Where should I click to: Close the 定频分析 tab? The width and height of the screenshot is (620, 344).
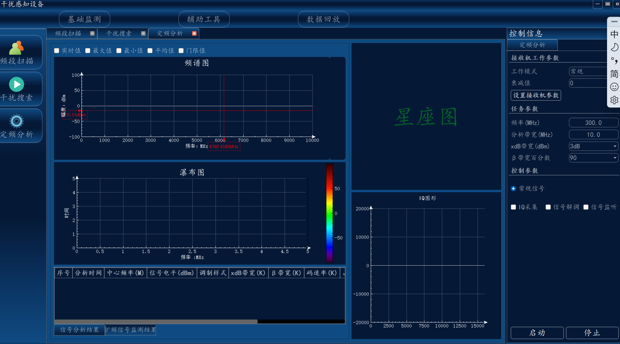[194, 33]
